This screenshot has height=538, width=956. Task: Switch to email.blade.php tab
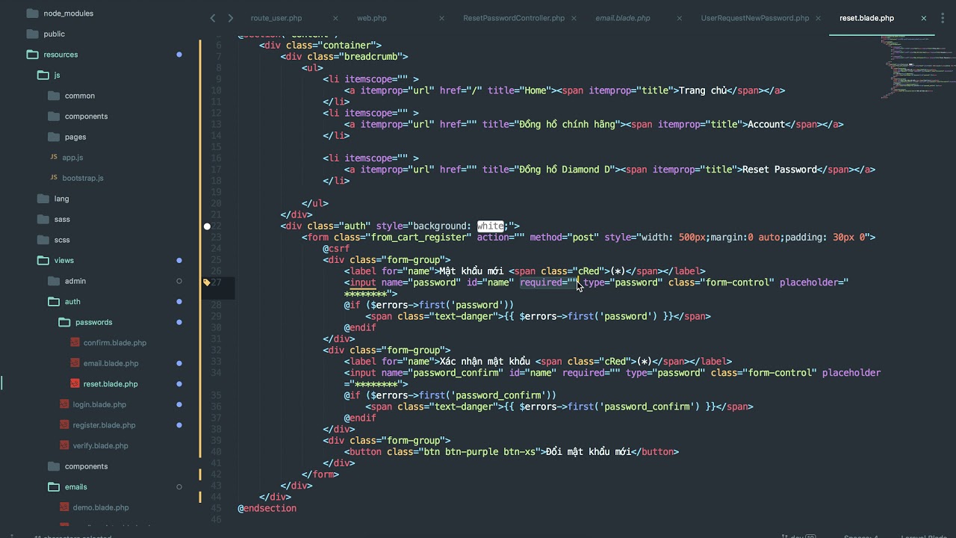click(x=623, y=18)
